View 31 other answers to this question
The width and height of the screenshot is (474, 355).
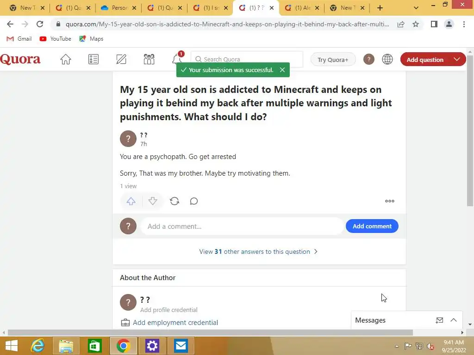pos(258,251)
